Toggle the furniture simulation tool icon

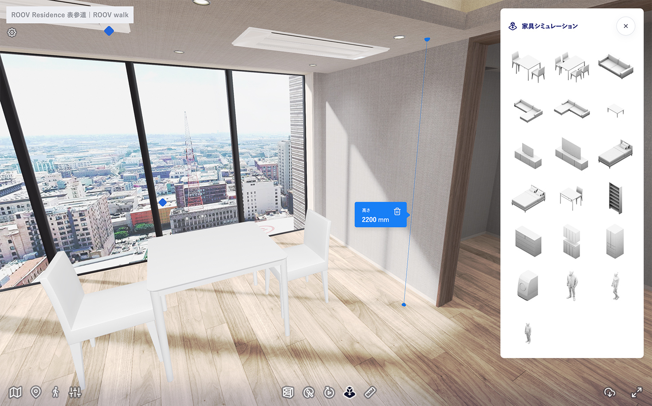click(x=350, y=392)
